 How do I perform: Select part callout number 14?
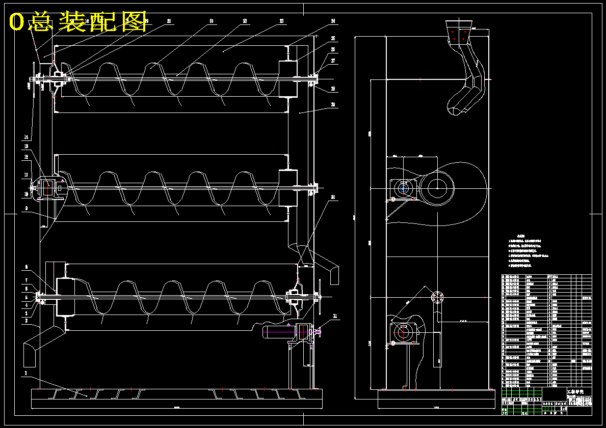[27, 137]
